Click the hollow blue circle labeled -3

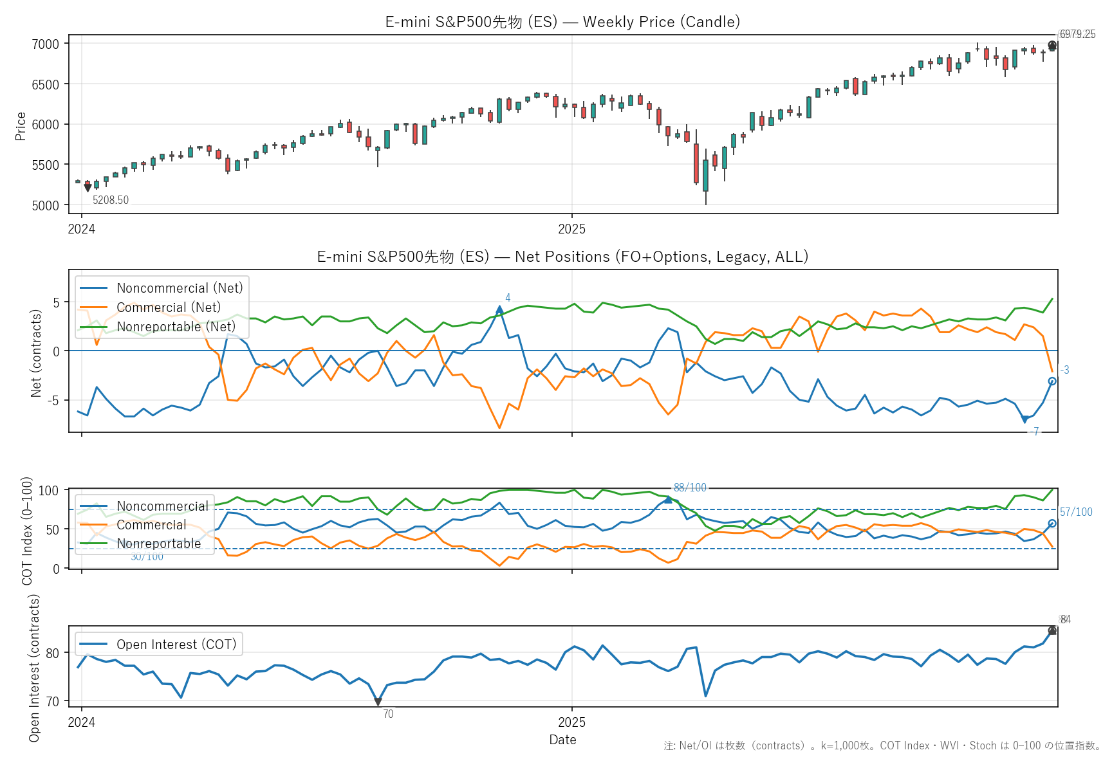click(1052, 381)
